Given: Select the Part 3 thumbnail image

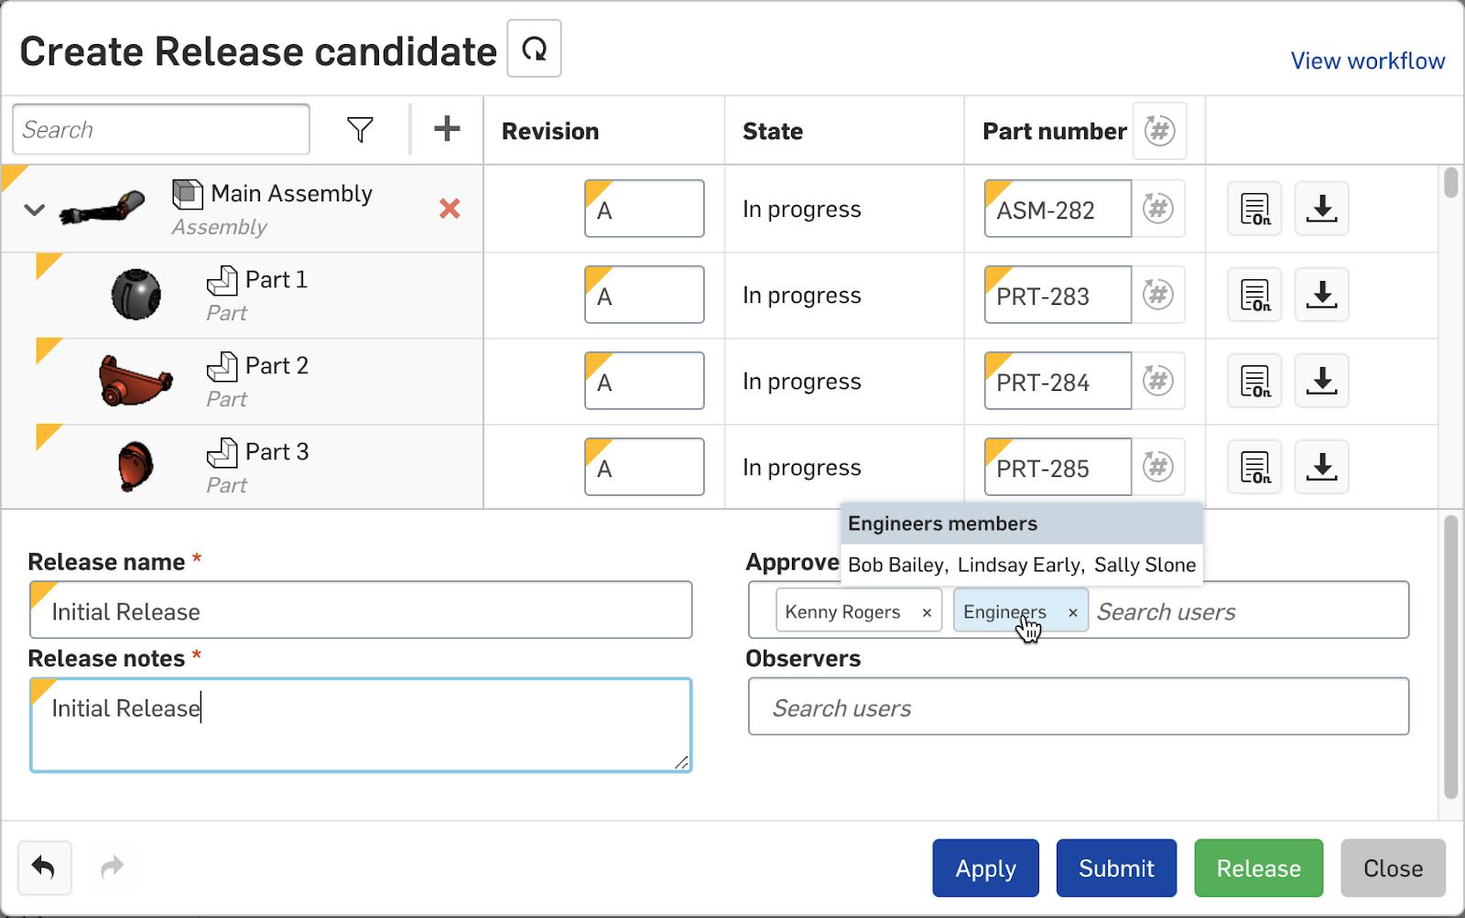Looking at the screenshot, I should pos(136,467).
